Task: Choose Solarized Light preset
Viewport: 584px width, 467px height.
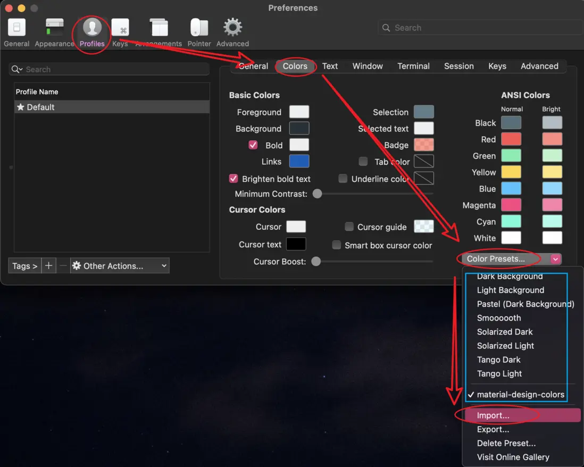Action: coord(522,346)
